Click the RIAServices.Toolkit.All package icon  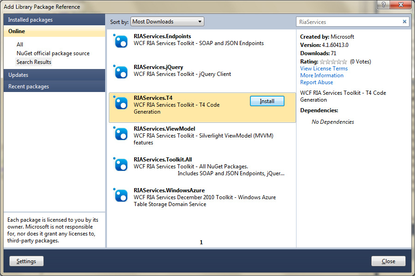[x=120, y=164]
